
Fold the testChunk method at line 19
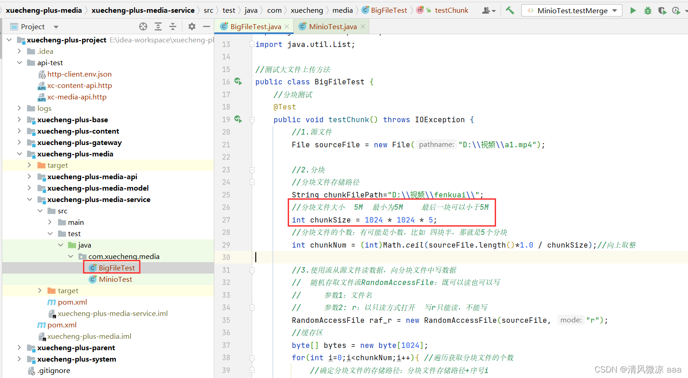click(252, 120)
